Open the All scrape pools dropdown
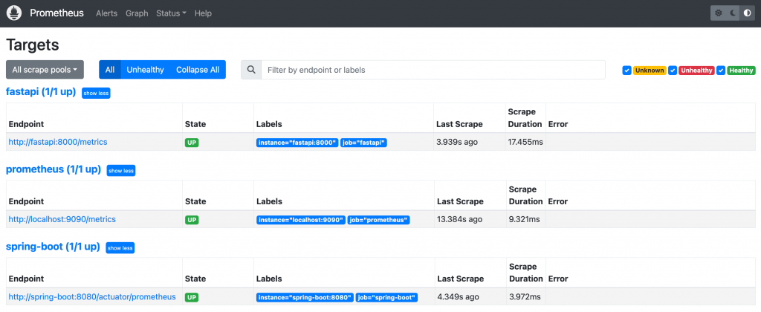The width and height of the screenshot is (761, 312). pyautogui.click(x=45, y=70)
